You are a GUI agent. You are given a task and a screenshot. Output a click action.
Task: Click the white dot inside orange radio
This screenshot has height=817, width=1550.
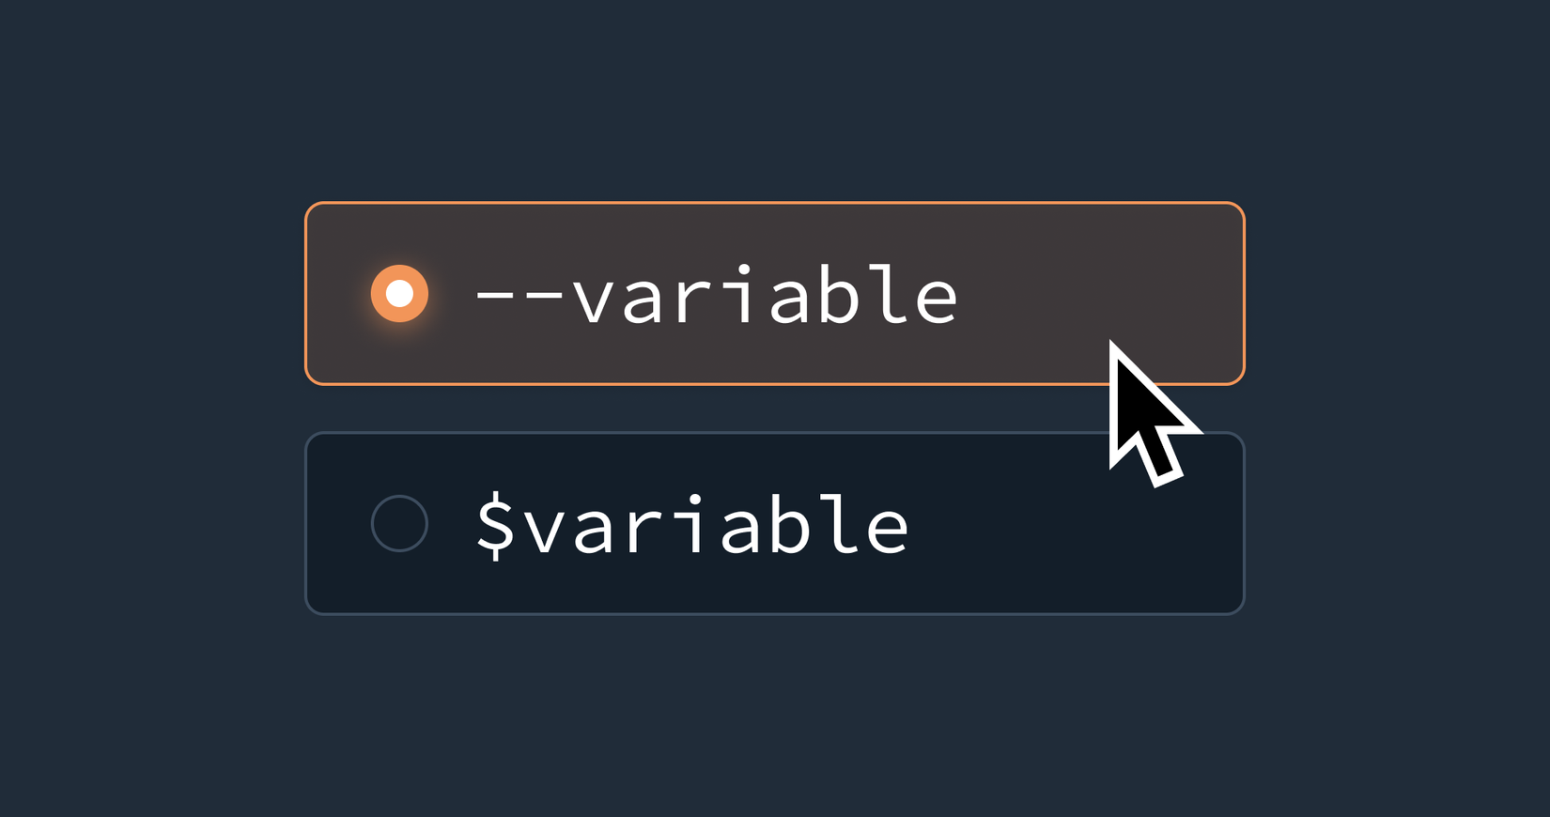pyautogui.click(x=399, y=294)
